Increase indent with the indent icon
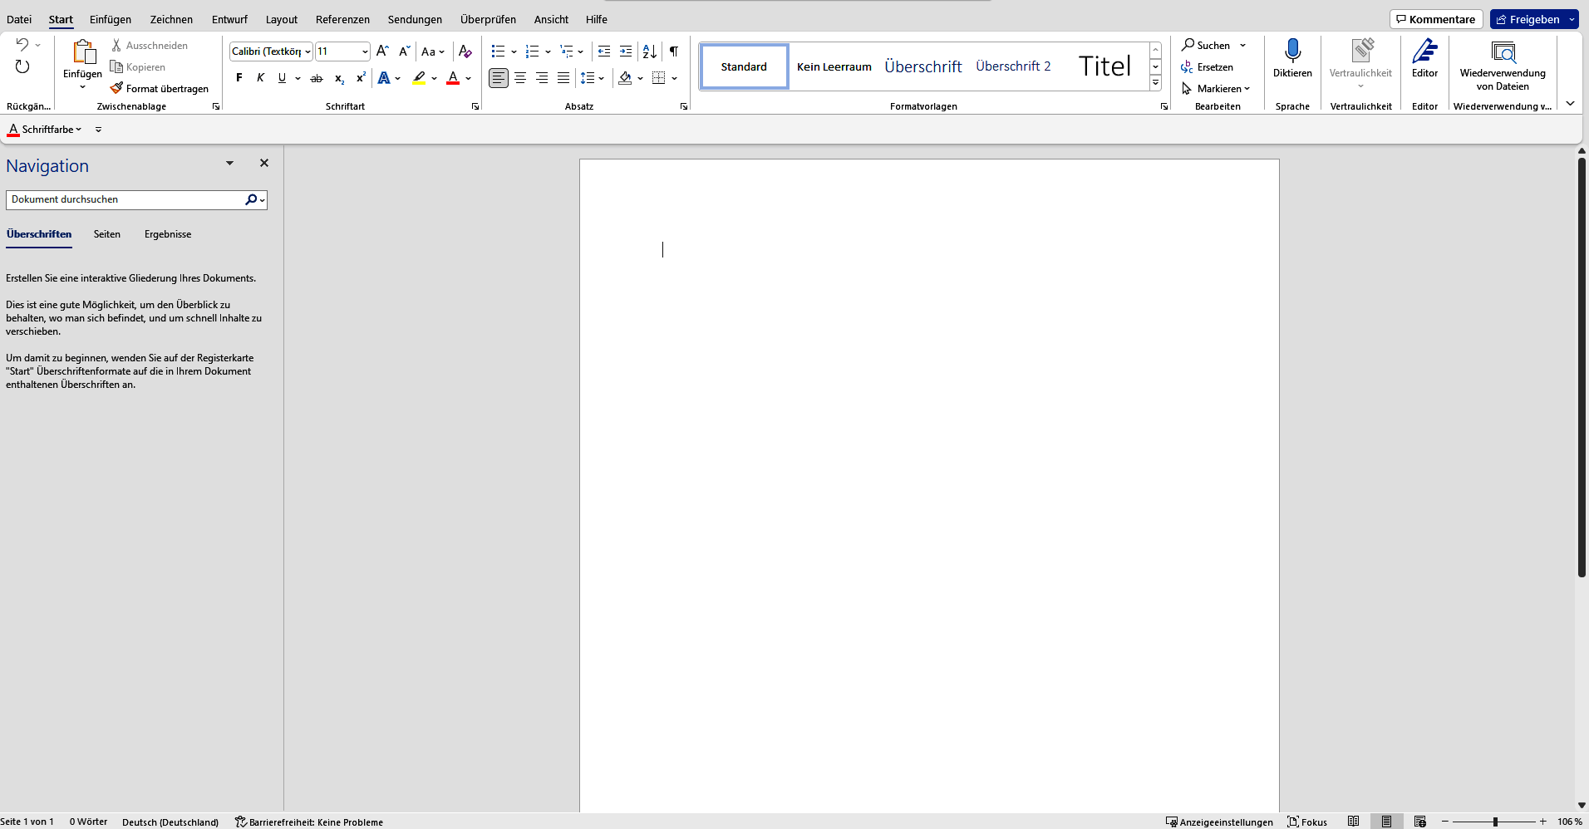This screenshot has width=1589, height=829. [626, 52]
